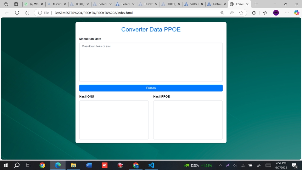The image size is (302, 170).
Task: Open the Copilot sidebar icon
Action: point(297,13)
